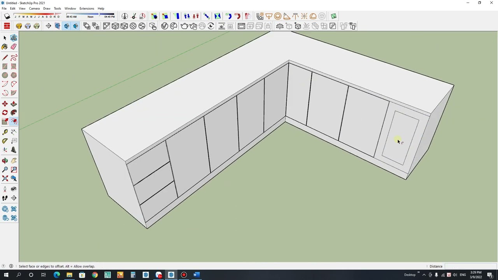
Task: Open the Edit menu
Action: [x=12, y=9]
